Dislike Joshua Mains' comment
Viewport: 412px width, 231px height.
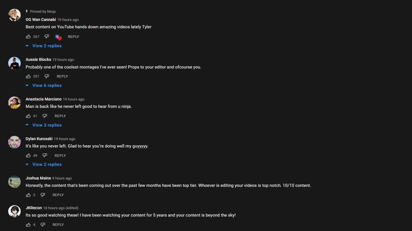coord(43,195)
